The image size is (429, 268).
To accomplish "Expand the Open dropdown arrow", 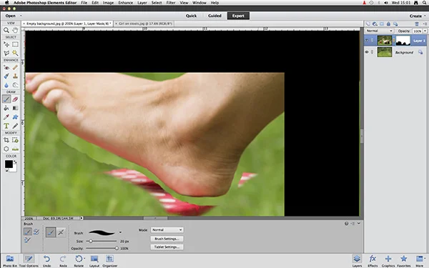I will (21, 16).
